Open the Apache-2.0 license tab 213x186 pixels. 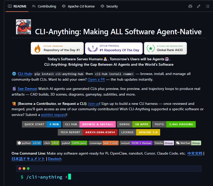click(78, 6)
